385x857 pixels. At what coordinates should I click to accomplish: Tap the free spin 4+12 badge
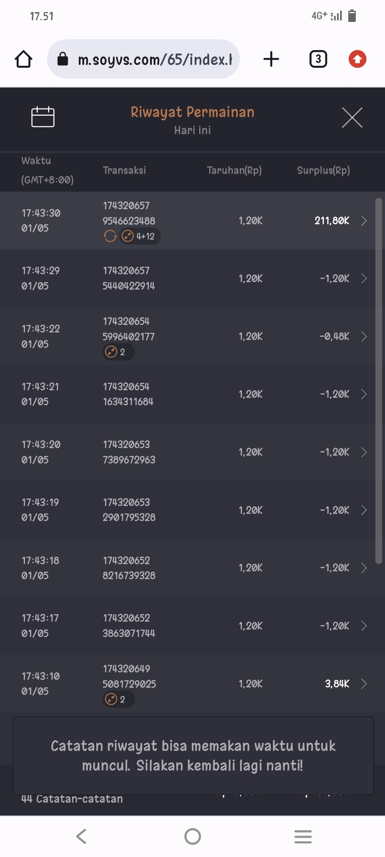(140, 236)
